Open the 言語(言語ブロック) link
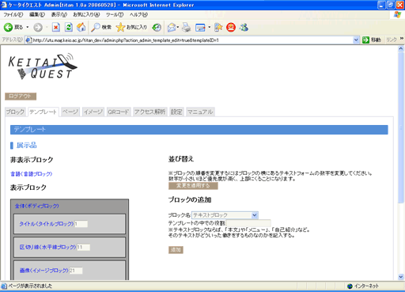405x292 pixels. (x=32, y=174)
